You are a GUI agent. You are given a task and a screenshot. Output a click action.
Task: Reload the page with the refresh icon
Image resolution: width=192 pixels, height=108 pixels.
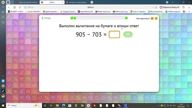click(20, 7)
